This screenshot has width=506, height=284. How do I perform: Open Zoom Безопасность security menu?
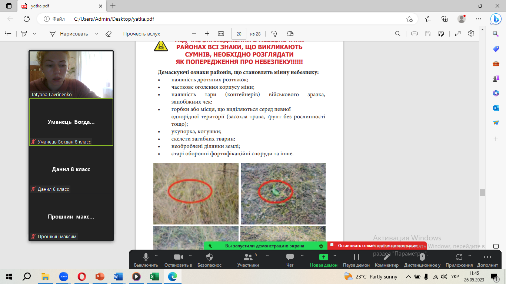click(x=209, y=260)
